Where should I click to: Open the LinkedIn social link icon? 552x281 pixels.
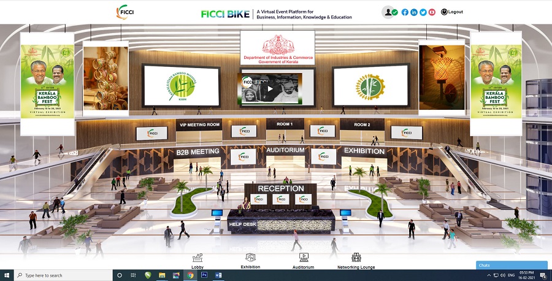(x=414, y=12)
